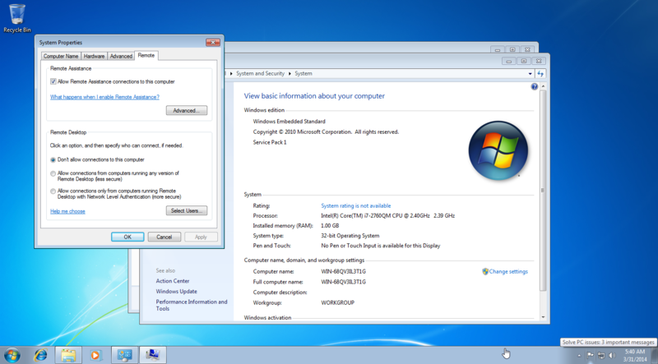This screenshot has width=658, height=364.
Task: Open the Start menu orb
Action: pos(12,355)
